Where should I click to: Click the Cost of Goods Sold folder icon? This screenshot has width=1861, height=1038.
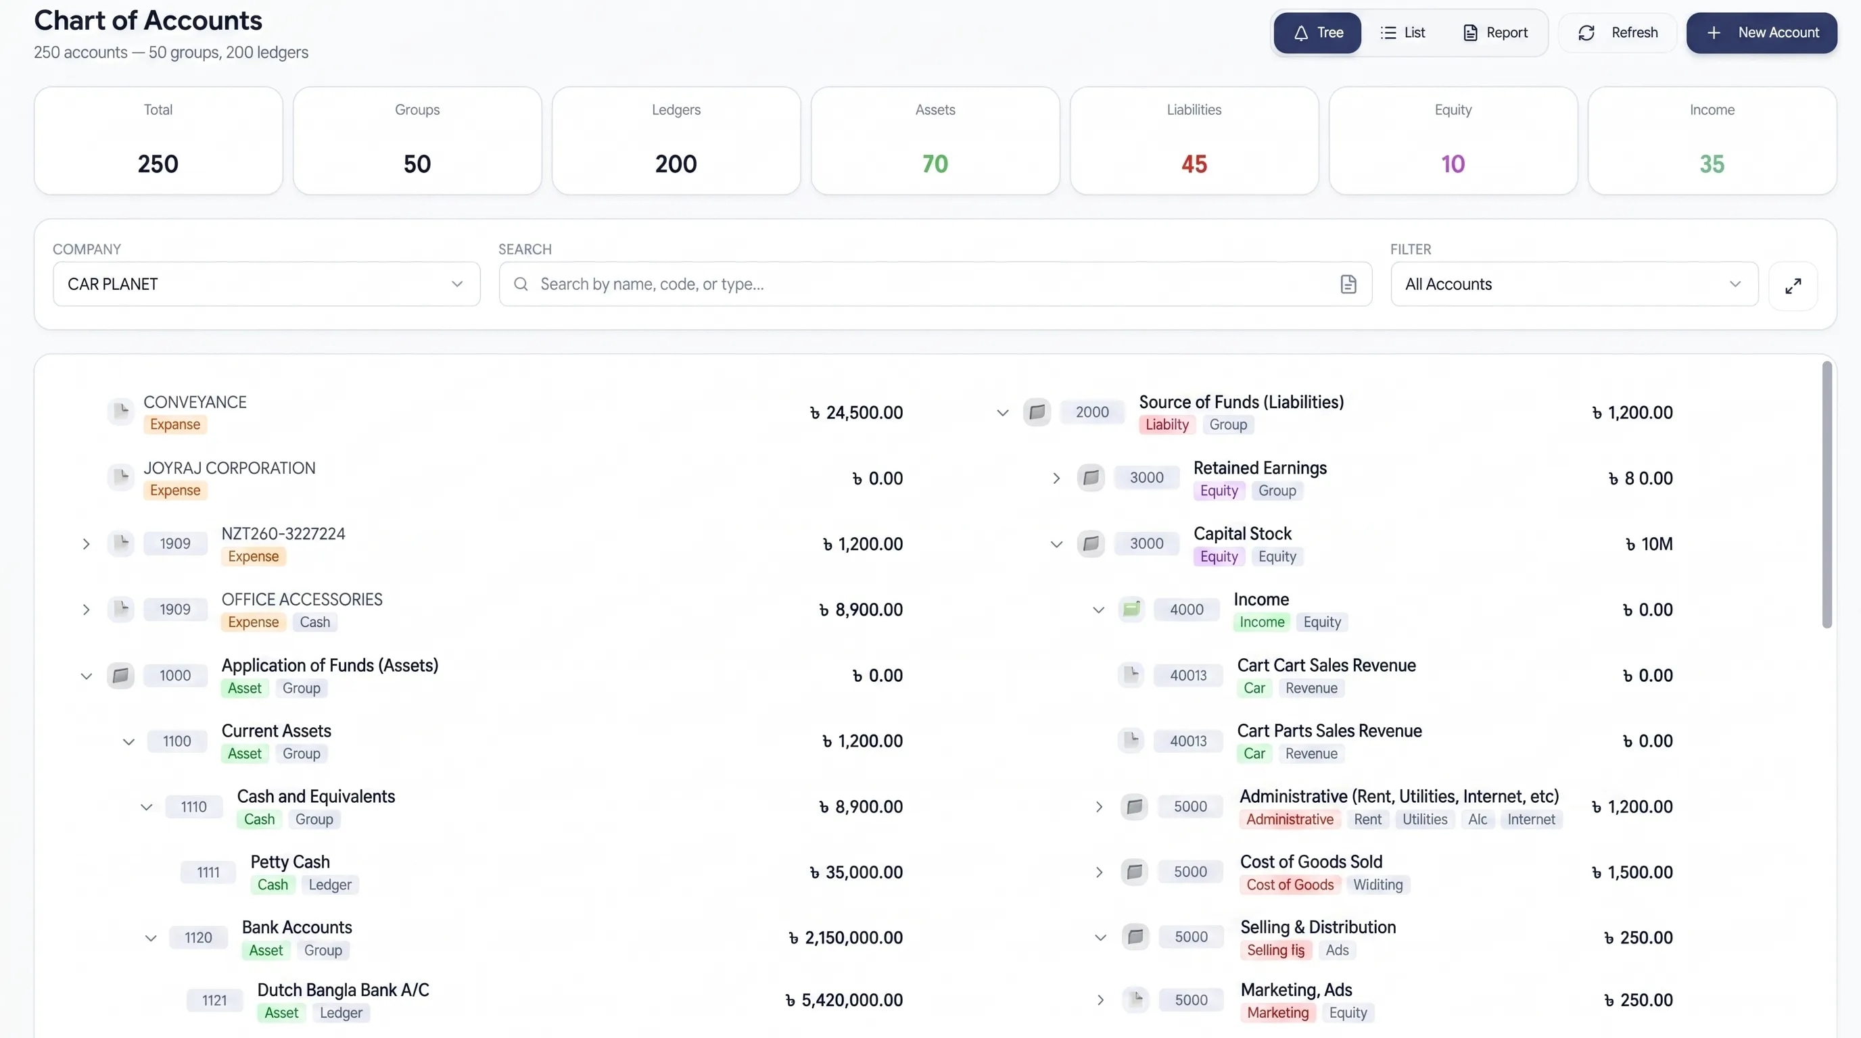1134,872
